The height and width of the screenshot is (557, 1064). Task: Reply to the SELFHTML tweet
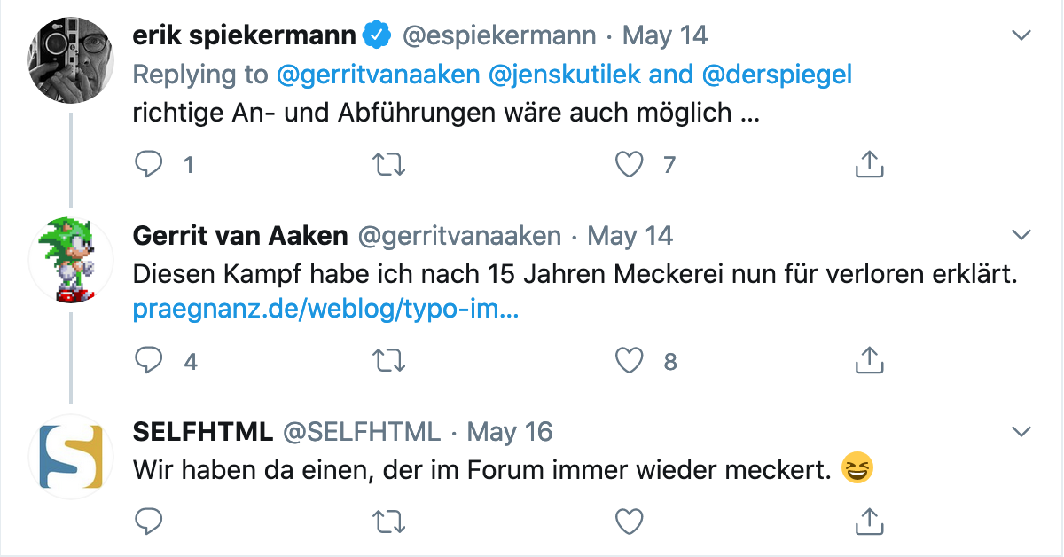coord(149,522)
